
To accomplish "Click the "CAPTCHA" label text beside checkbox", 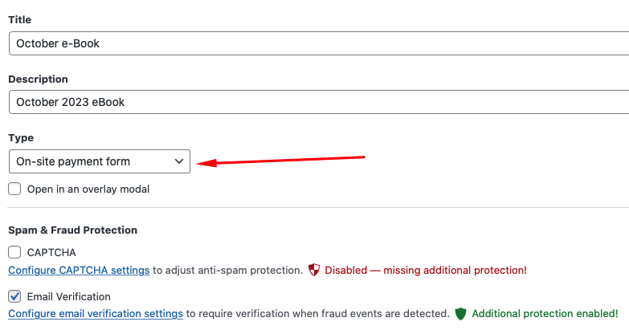I will (51, 252).
